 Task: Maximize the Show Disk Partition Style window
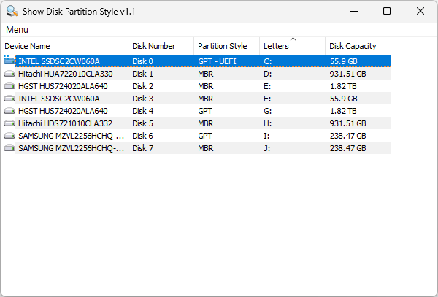point(387,11)
